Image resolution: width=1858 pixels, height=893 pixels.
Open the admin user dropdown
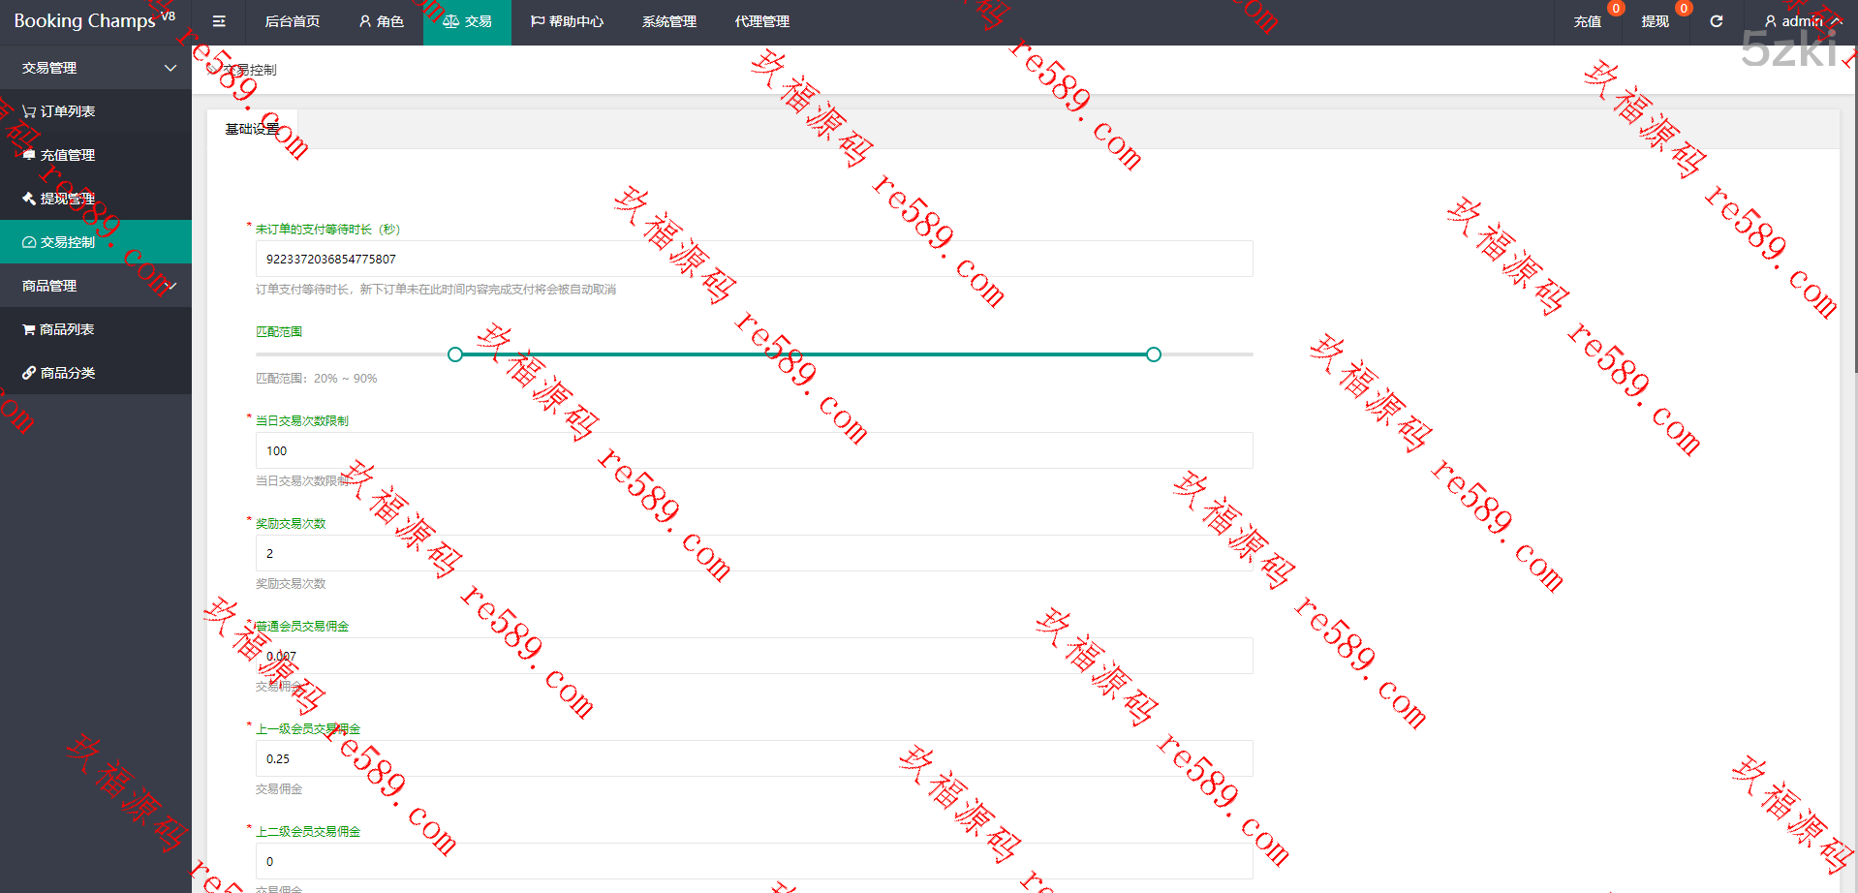[x=1802, y=21]
